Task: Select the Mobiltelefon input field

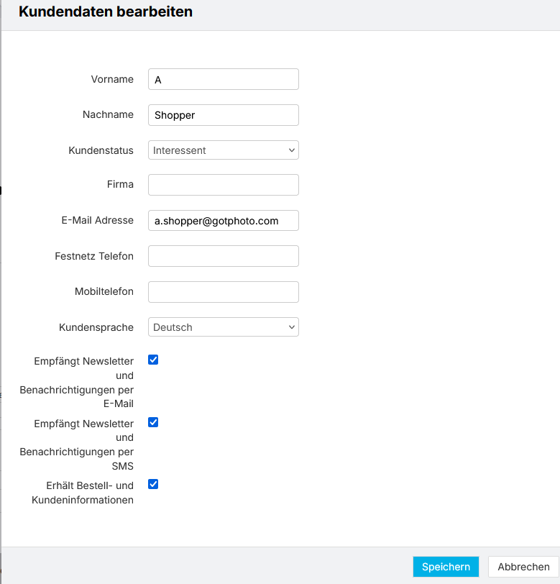Action: [224, 291]
